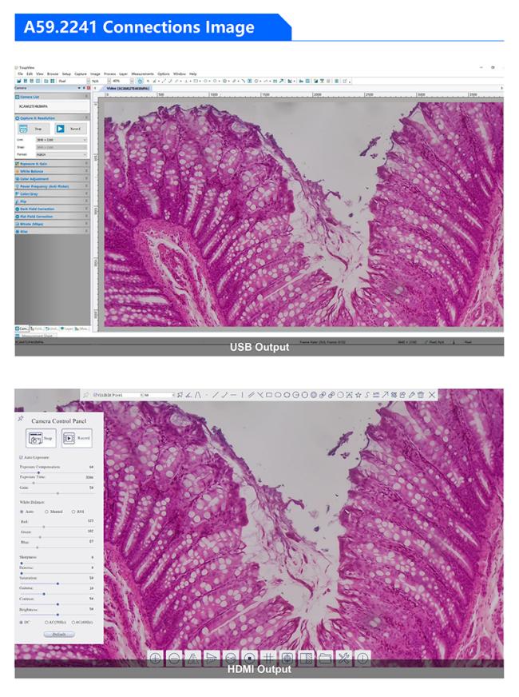Click the zoom in icon in bottom toolbar
The height and width of the screenshot is (697, 519).
click(x=155, y=658)
